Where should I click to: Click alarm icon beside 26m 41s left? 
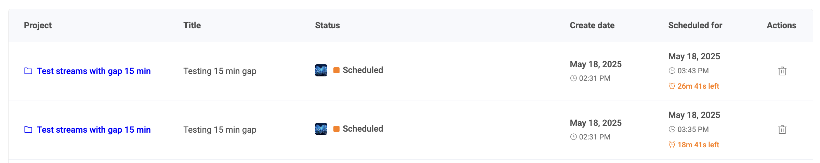672,86
